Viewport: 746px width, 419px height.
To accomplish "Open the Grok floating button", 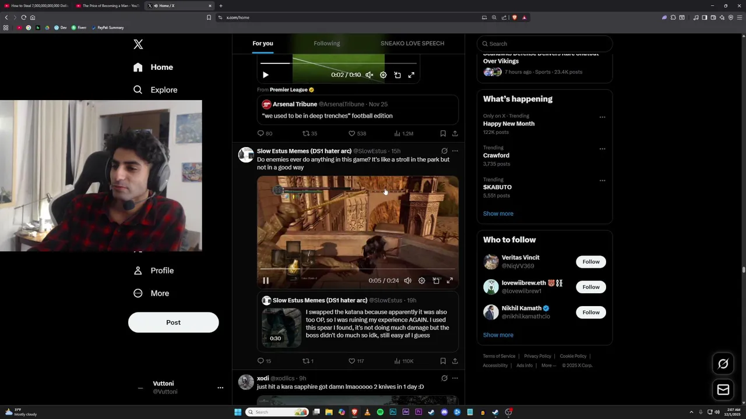I will pos(723,364).
